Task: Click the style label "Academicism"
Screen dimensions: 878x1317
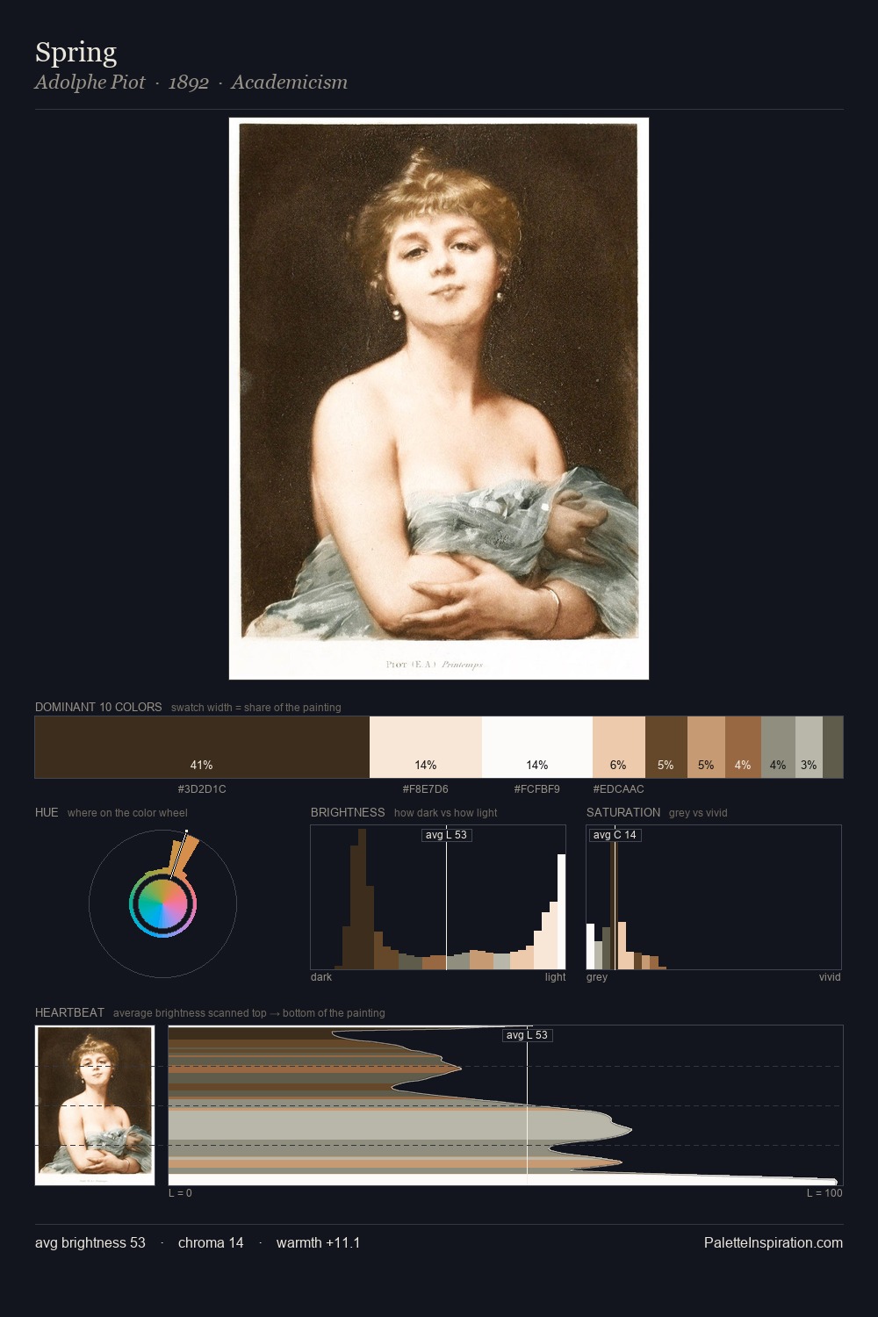Action: pyautogui.click(x=290, y=83)
